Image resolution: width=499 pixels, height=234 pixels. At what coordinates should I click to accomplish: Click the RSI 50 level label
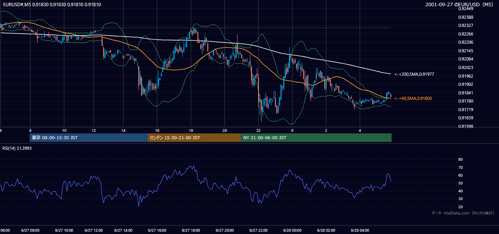tap(460, 183)
